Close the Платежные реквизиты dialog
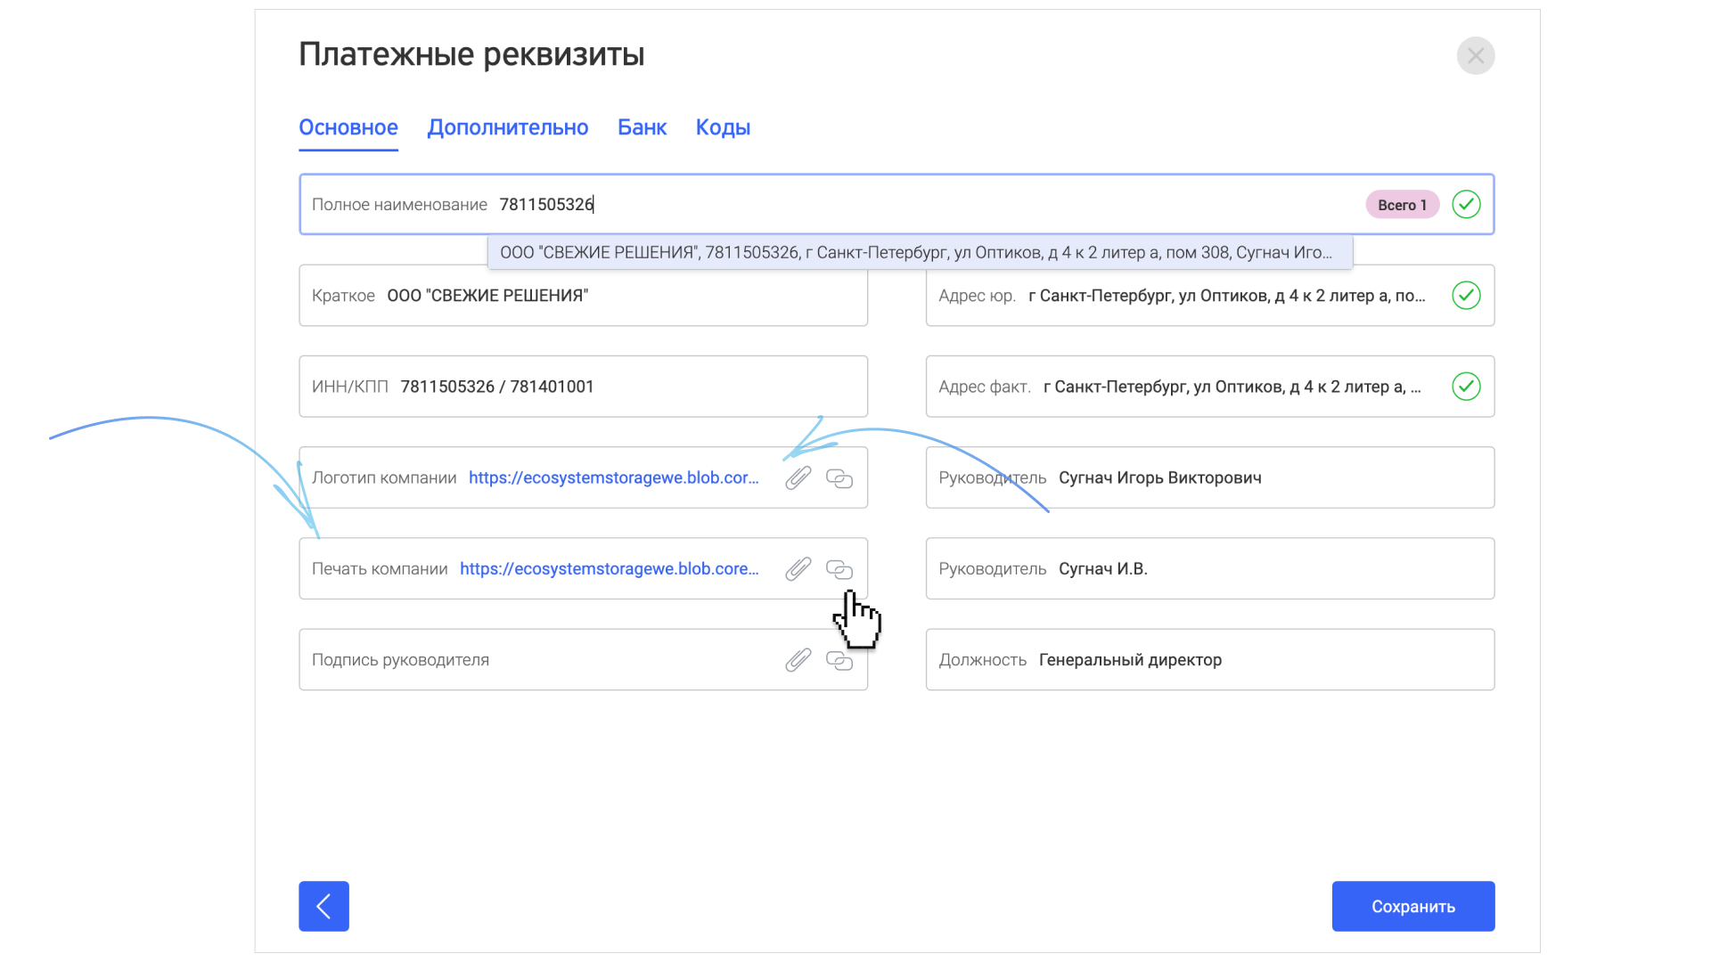1711x962 pixels. pyautogui.click(x=1476, y=56)
